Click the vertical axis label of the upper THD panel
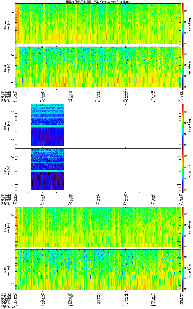The height and width of the screenshot is (309, 193). point(7,126)
